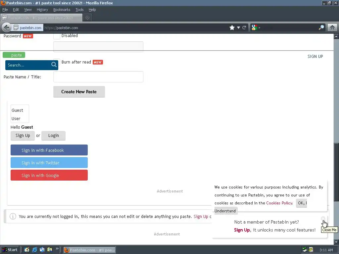Sign in with Twitter
Viewport: 339px width, 254px height.
pyautogui.click(x=49, y=163)
